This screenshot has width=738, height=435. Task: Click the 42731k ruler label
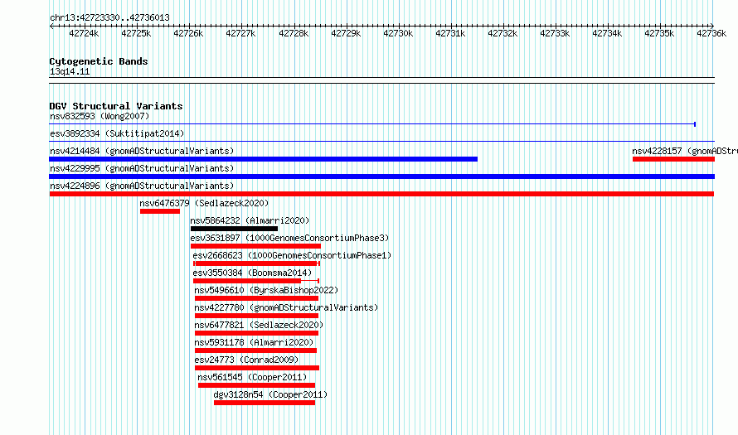tap(450, 33)
